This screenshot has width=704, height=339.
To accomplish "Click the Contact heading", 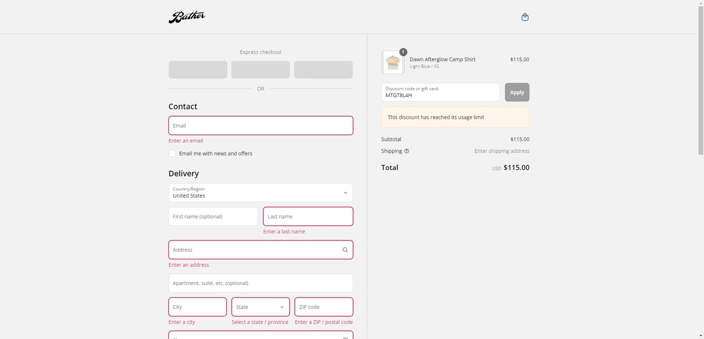I will 183,106.
